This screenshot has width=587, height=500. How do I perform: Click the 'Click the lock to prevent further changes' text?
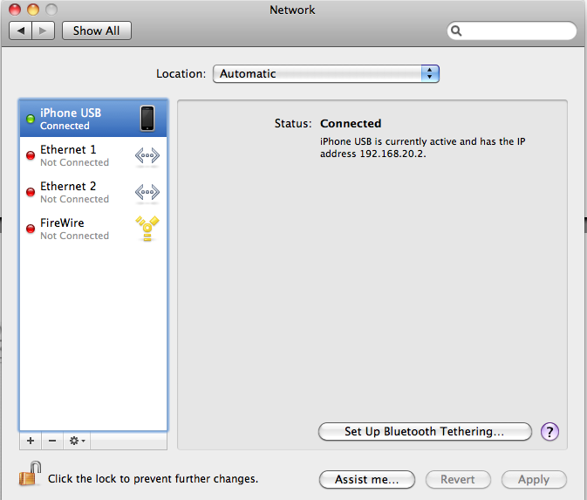pyautogui.click(x=154, y=479)
